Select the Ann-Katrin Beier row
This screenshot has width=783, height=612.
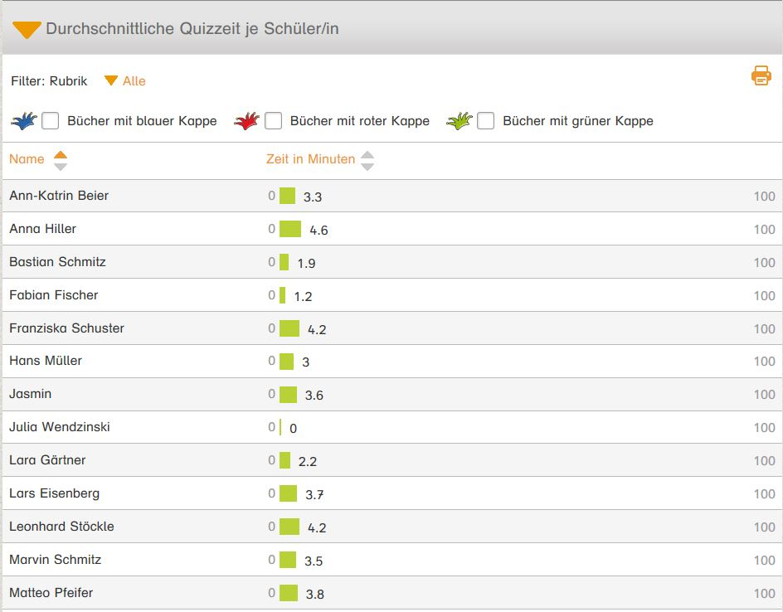59,196
